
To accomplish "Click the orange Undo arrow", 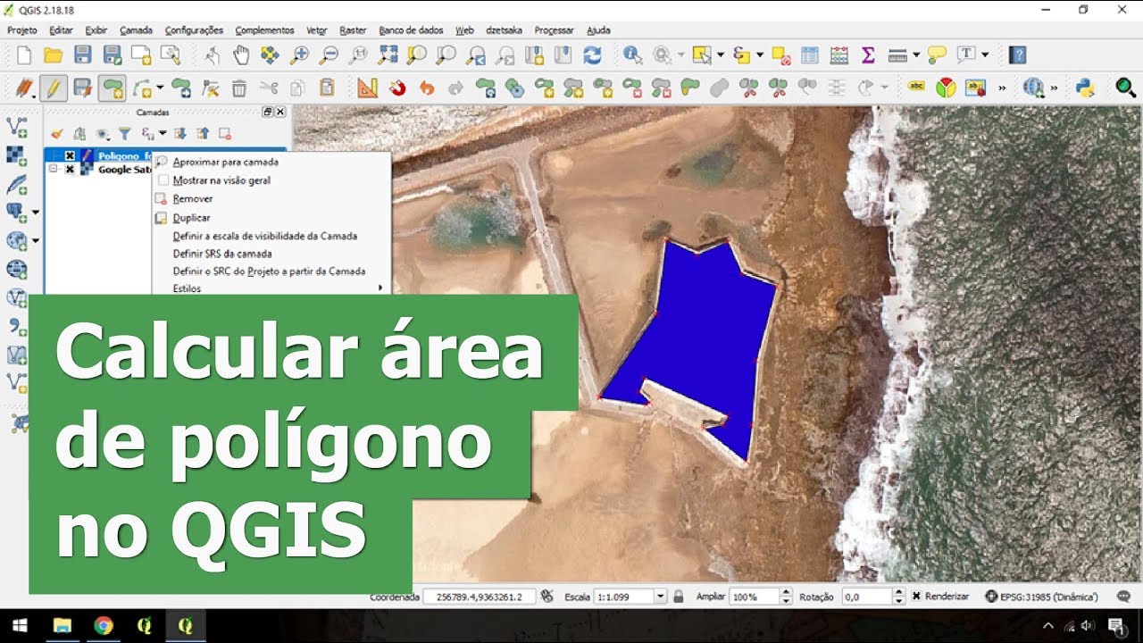I will (x=427, y=88).
